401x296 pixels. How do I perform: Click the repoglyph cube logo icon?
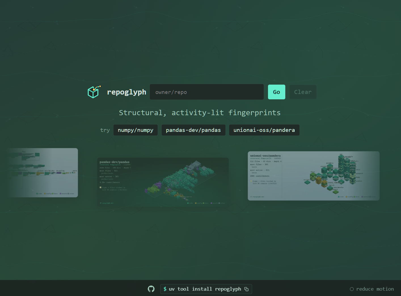coord(94,92)
